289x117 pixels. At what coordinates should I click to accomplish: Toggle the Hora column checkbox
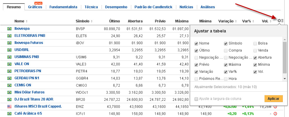click(226, 79)
